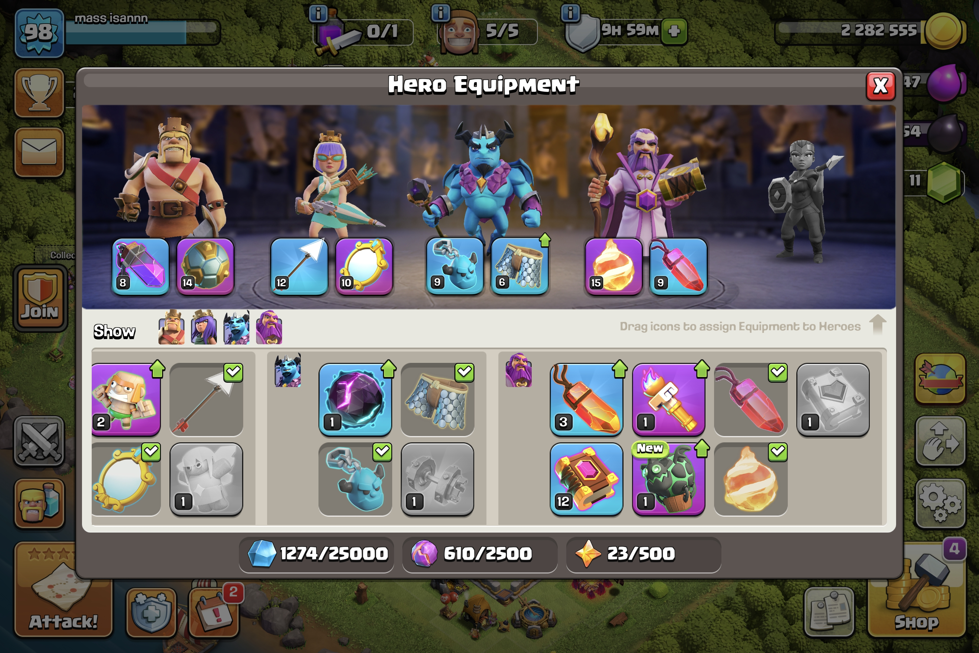This screenshot has height=653, width=979.
Task: Filter equipment by Grand Warden portrait
Action: click(269, 327)
